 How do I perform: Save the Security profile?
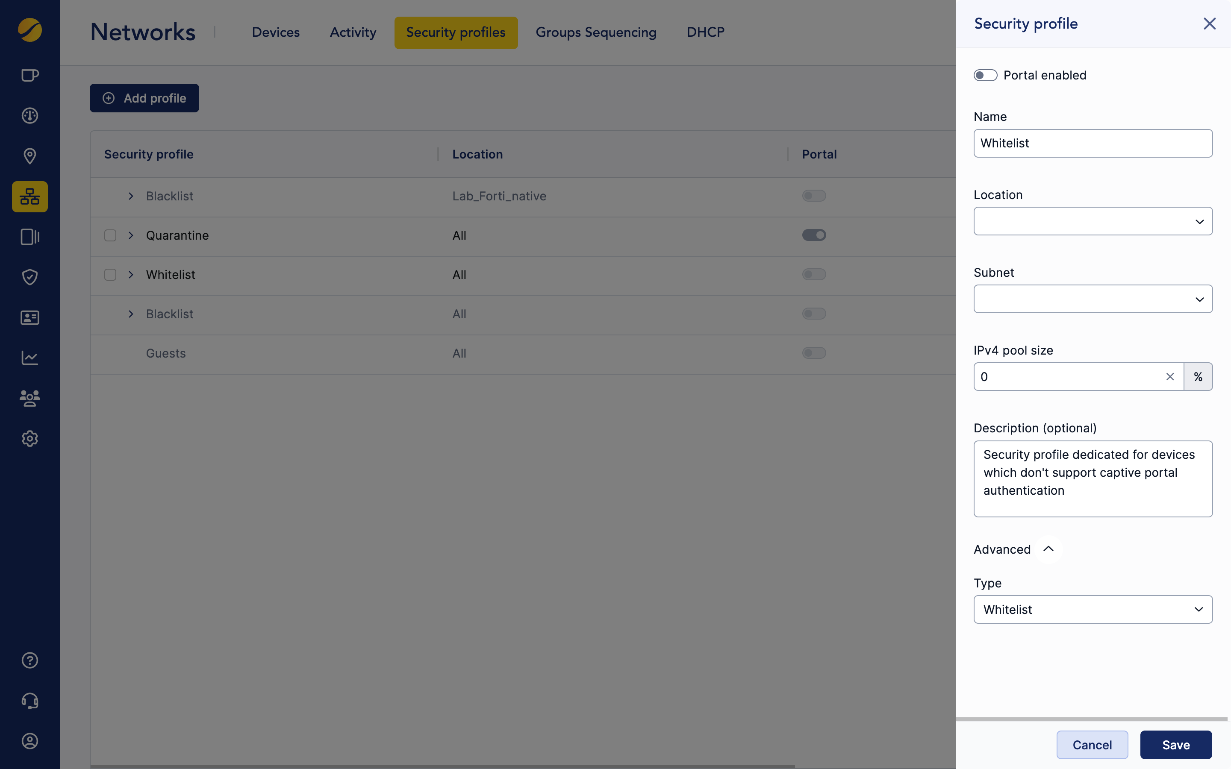pos(1175,745)
